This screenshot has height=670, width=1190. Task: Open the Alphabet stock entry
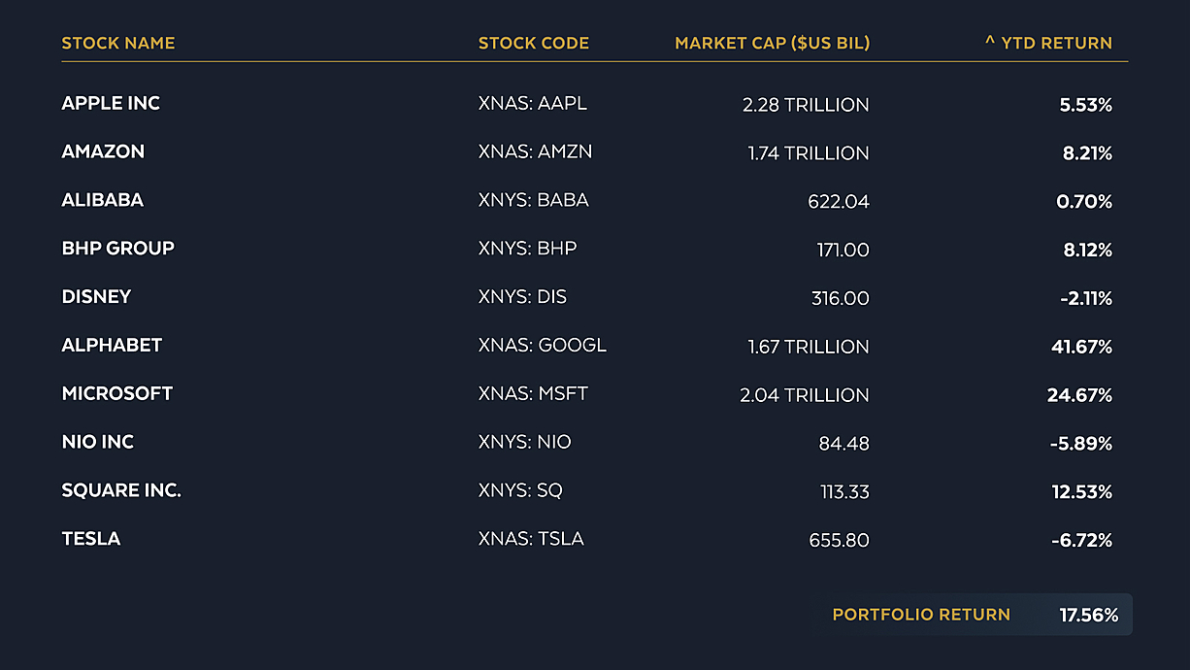(112, 346)
